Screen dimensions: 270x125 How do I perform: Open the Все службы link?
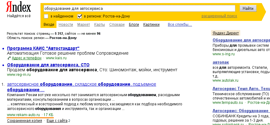(180, 25)
